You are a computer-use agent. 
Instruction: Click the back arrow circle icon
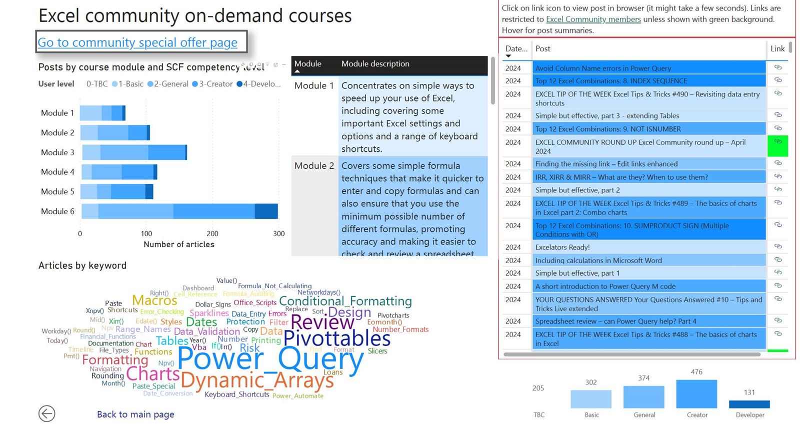tap(46, 414)
